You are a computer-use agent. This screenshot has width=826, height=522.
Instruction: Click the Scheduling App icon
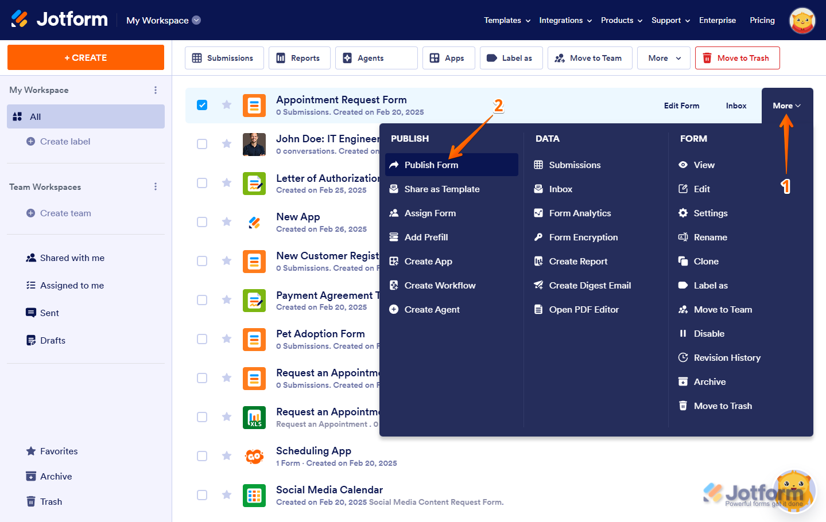(254, 457)
